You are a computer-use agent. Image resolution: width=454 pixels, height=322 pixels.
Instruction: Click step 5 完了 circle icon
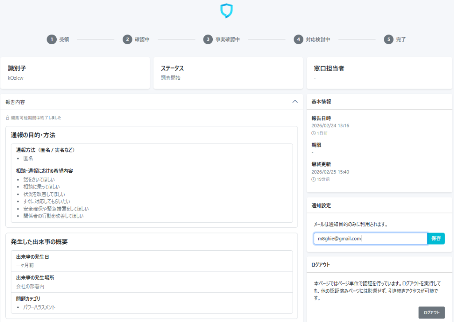(389, 39)
